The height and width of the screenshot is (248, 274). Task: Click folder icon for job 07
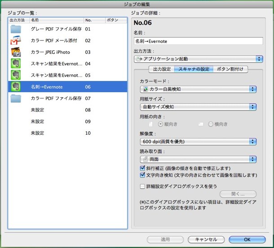(16, 98)
